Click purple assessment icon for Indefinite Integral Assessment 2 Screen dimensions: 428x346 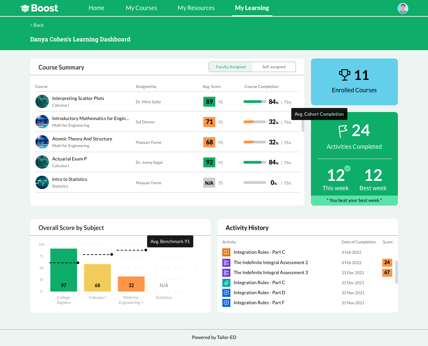(226, 263)
